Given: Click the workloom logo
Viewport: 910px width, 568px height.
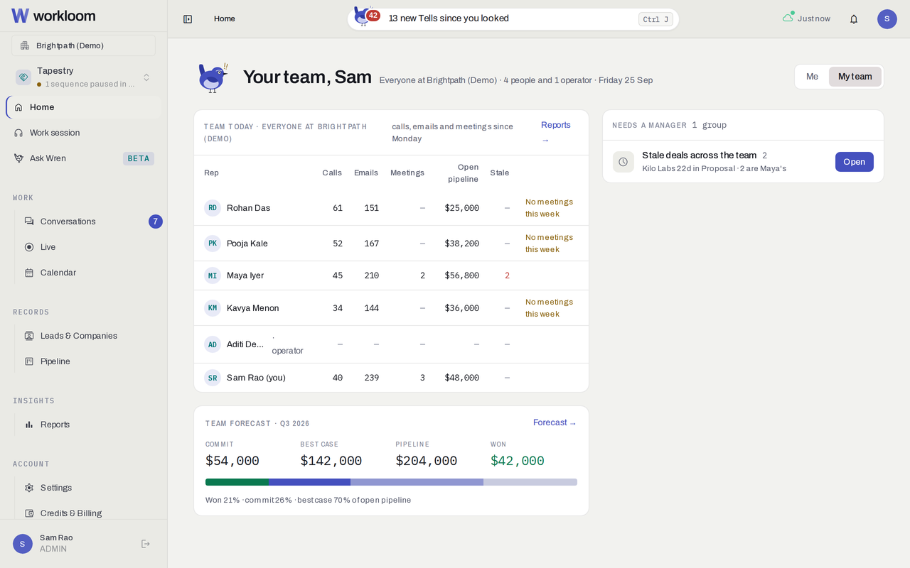Looking at the screenshot, I should (x=53, y=16).
